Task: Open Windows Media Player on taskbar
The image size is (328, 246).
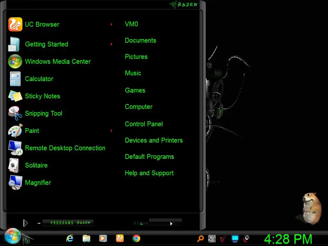Action: click(103, 238)
